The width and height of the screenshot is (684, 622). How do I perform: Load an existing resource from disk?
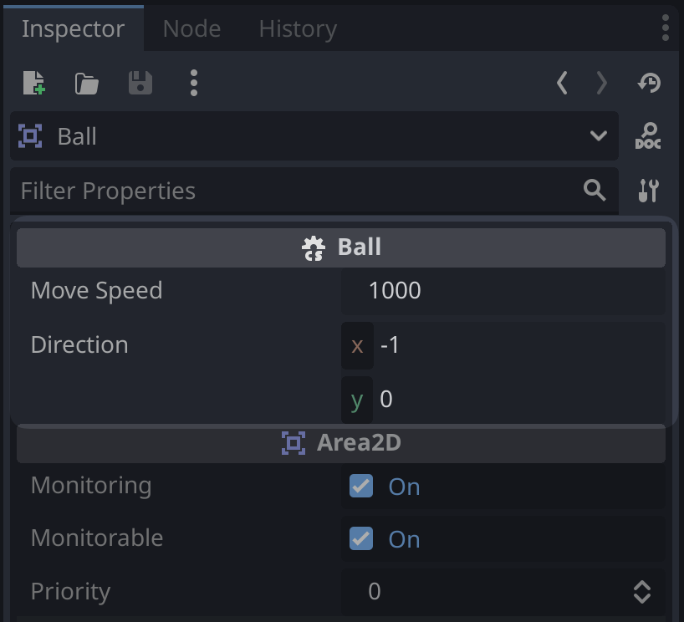point(86,83)
